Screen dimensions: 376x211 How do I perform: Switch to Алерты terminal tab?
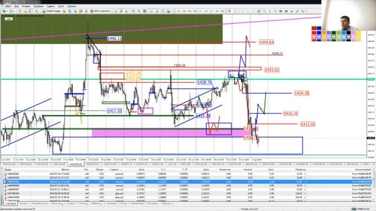[70, 203]
